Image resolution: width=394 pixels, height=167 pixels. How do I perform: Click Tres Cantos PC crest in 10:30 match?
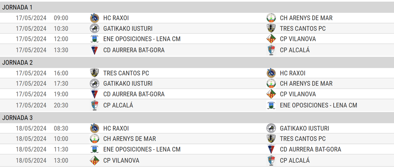click(271, 28)
